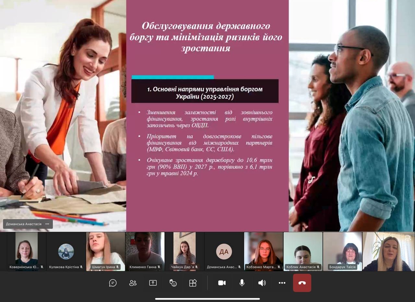The width and height of the screenshot is (415, 302).
Task: Show the participants list
Action: click(x=133, y=283)
